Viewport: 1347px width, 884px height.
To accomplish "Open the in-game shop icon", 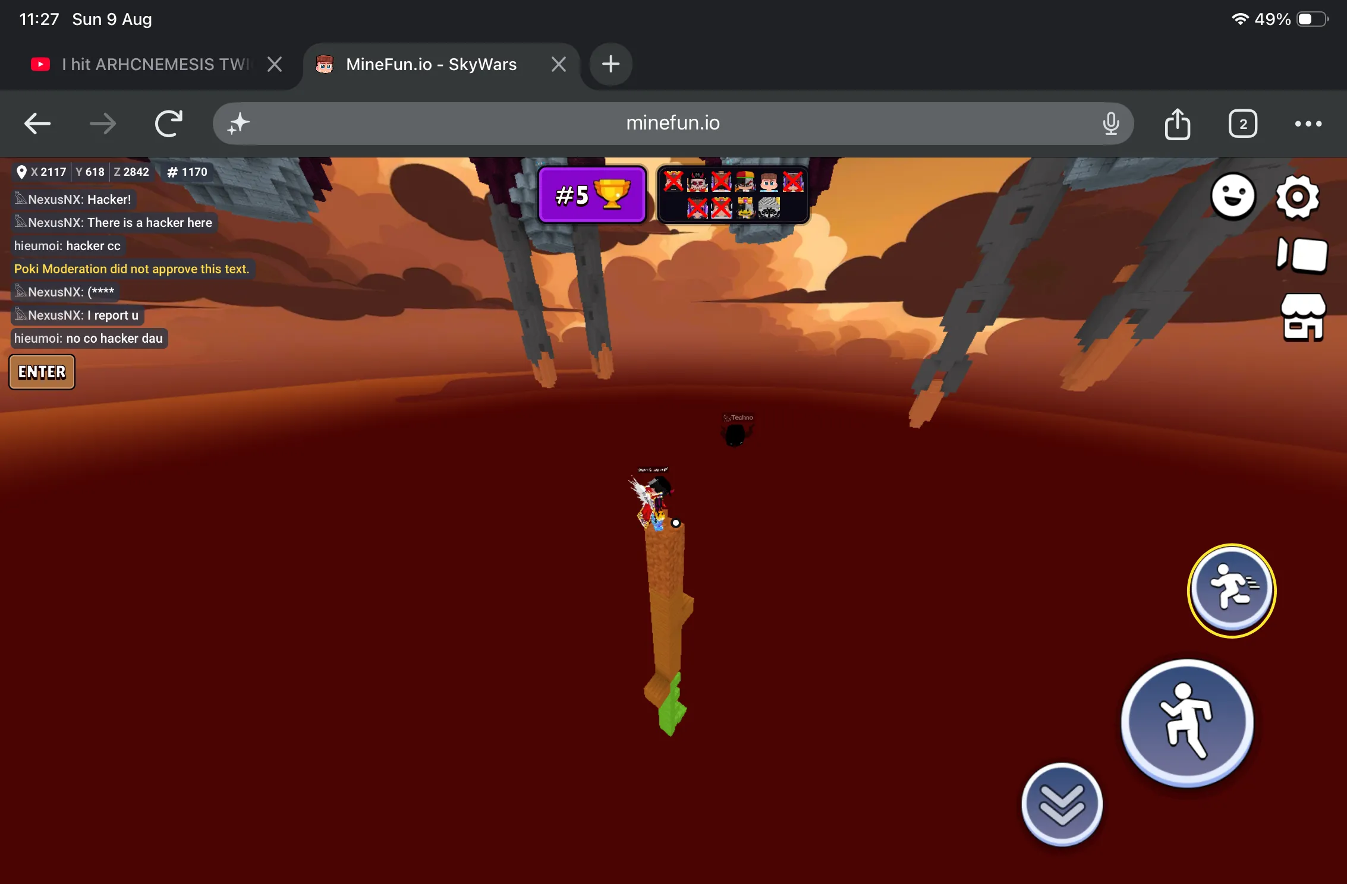I will [x=1302, y=317].
